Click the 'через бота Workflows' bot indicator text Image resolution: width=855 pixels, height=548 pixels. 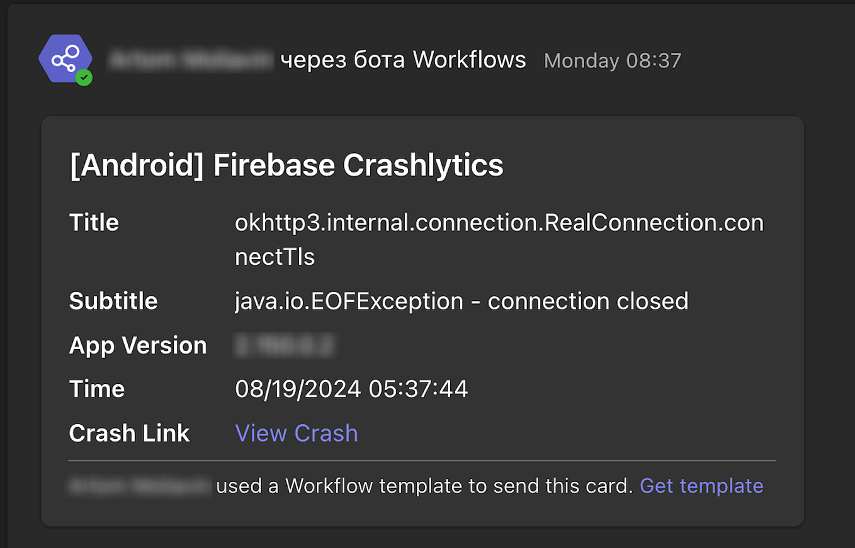[403, 60]
